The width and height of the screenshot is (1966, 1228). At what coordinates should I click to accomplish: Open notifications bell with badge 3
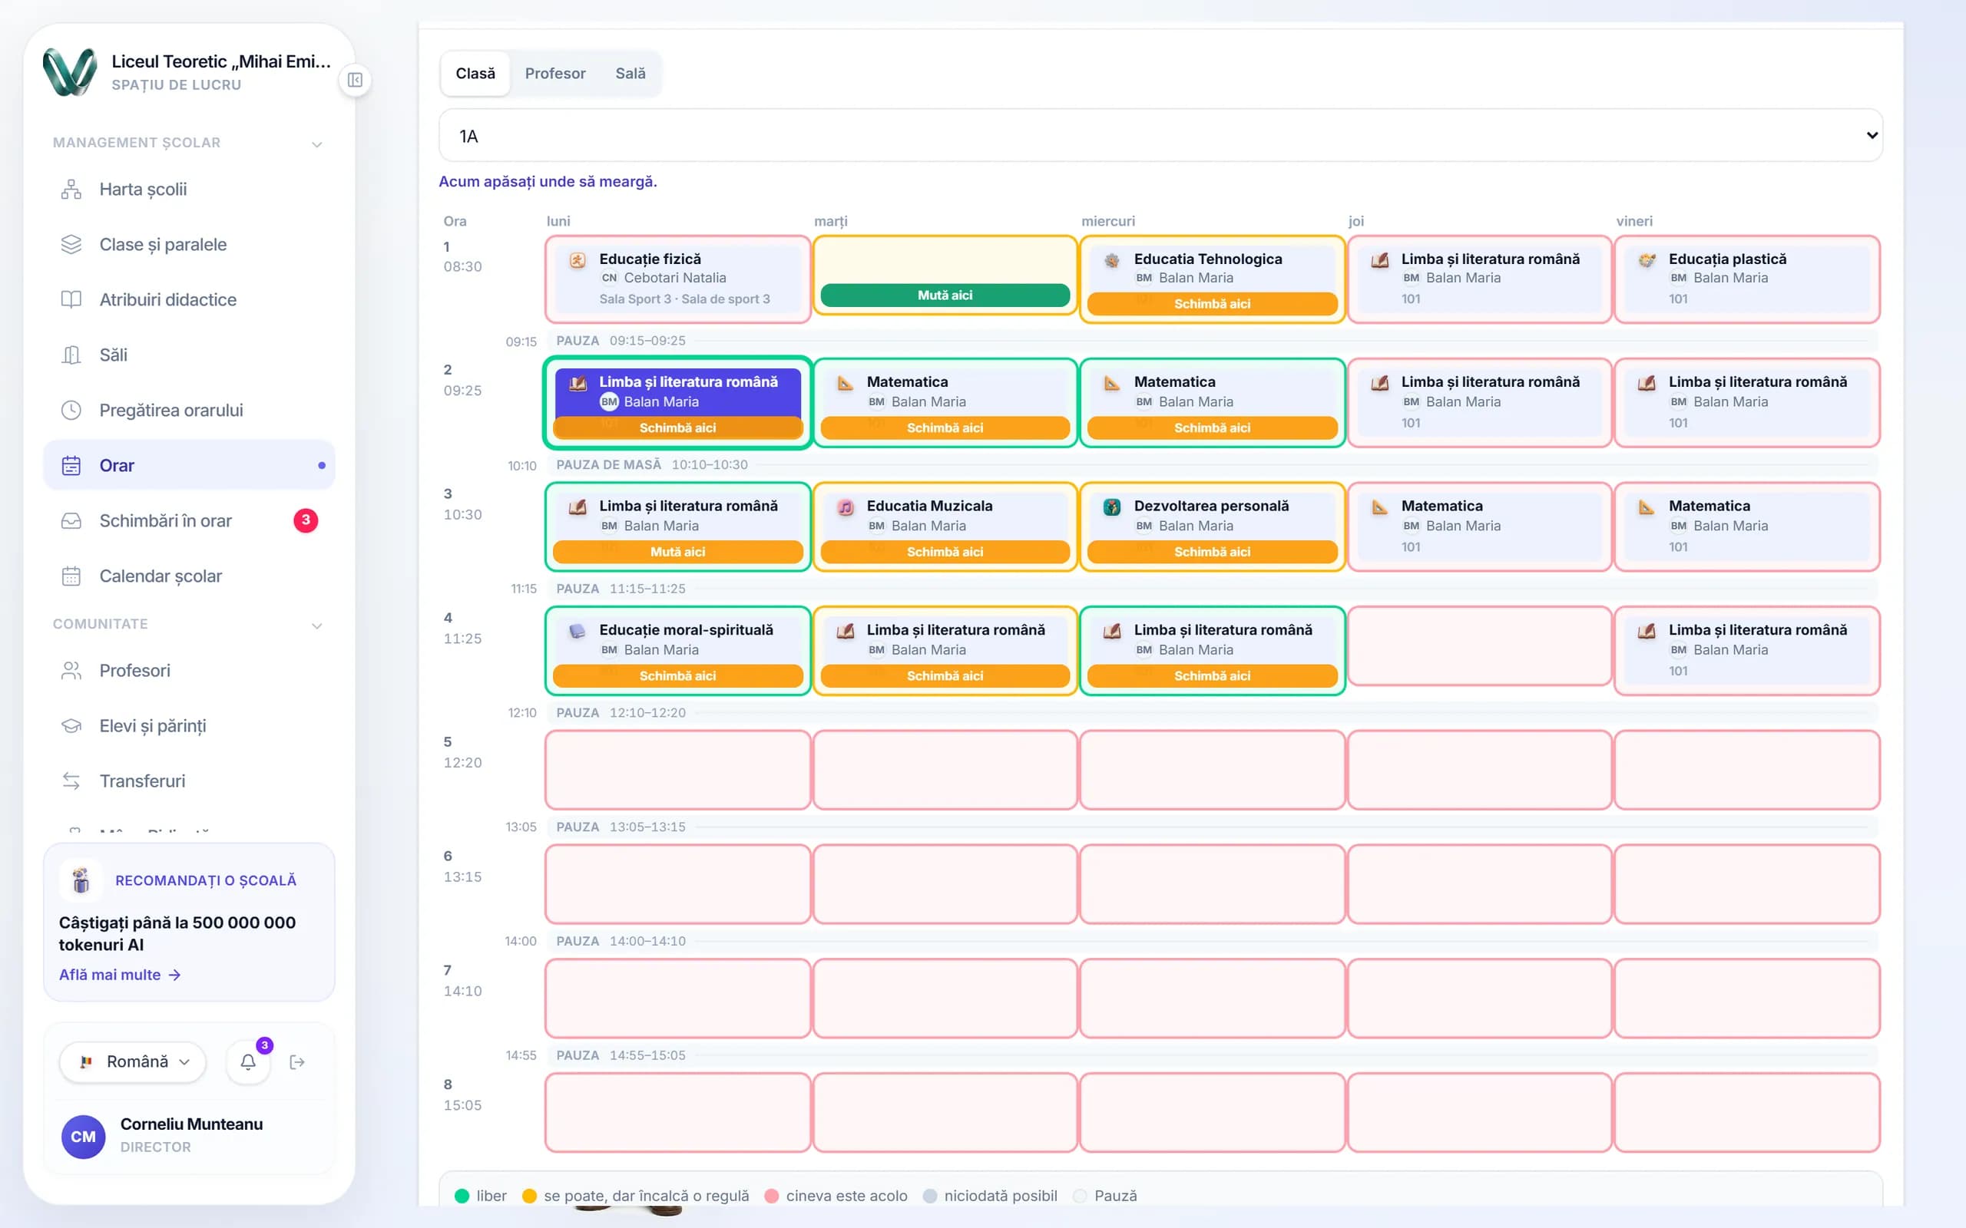tap(249, 1061)
